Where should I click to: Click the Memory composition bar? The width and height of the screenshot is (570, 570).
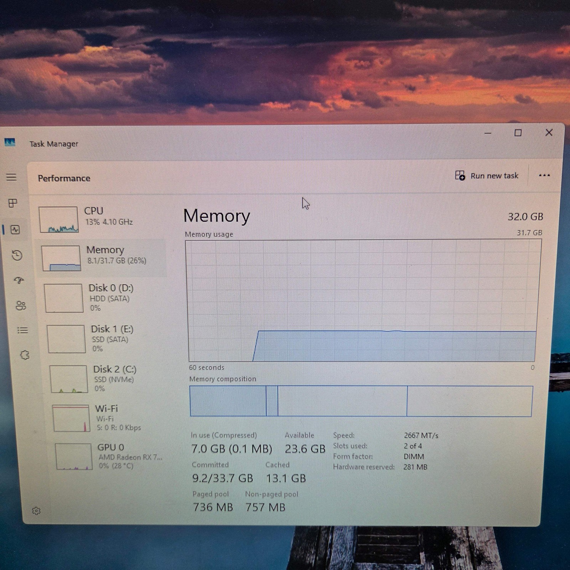pos(361,401)
